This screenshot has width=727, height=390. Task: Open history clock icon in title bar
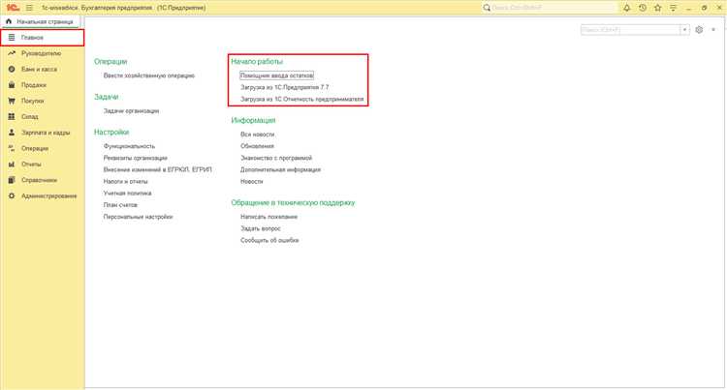click(x=642, y=8)
